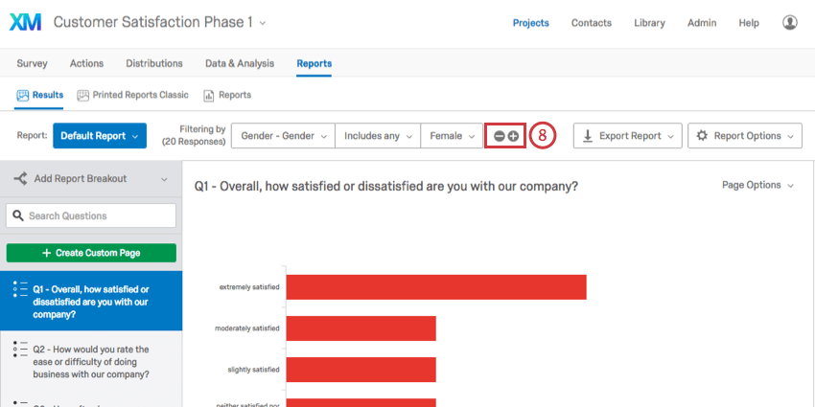Expand the Page Options menu

tap(757, 185)
